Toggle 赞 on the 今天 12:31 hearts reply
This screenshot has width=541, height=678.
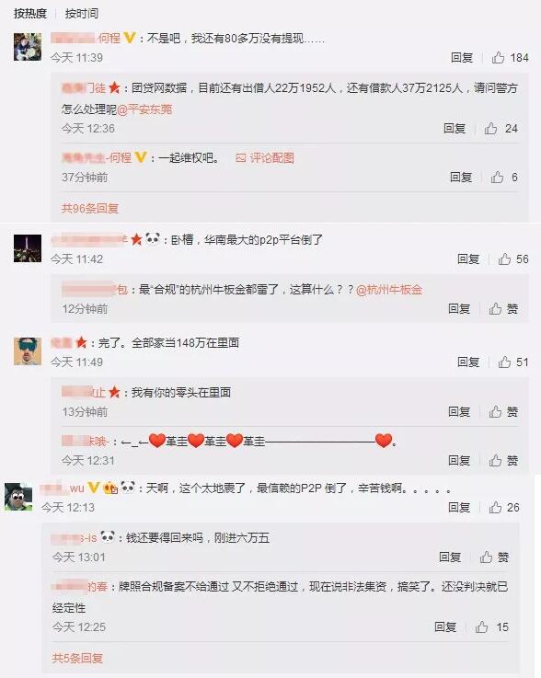(503, 461)
